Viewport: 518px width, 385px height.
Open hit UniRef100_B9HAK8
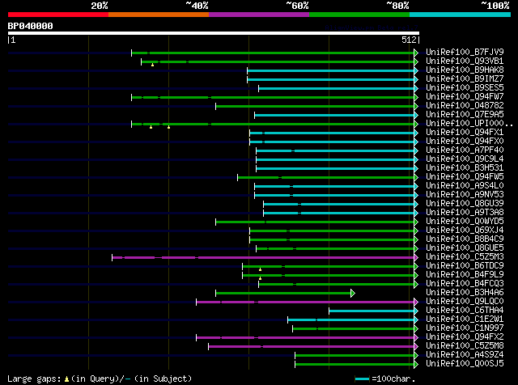click(465, 70)
